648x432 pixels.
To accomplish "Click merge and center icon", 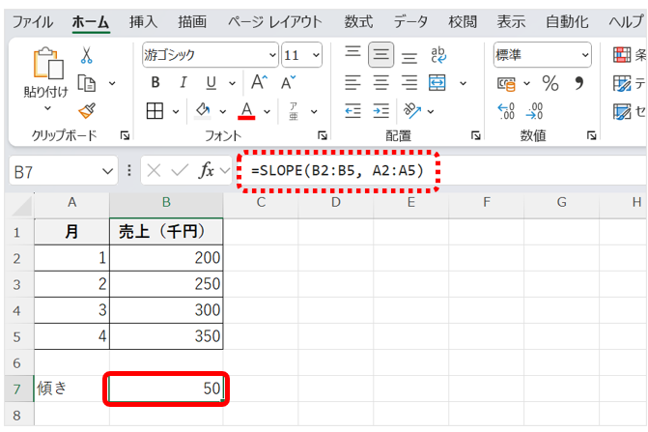I will pos(437,83).
